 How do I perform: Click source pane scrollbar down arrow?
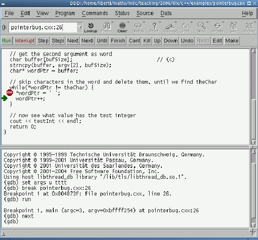(254, 142)
